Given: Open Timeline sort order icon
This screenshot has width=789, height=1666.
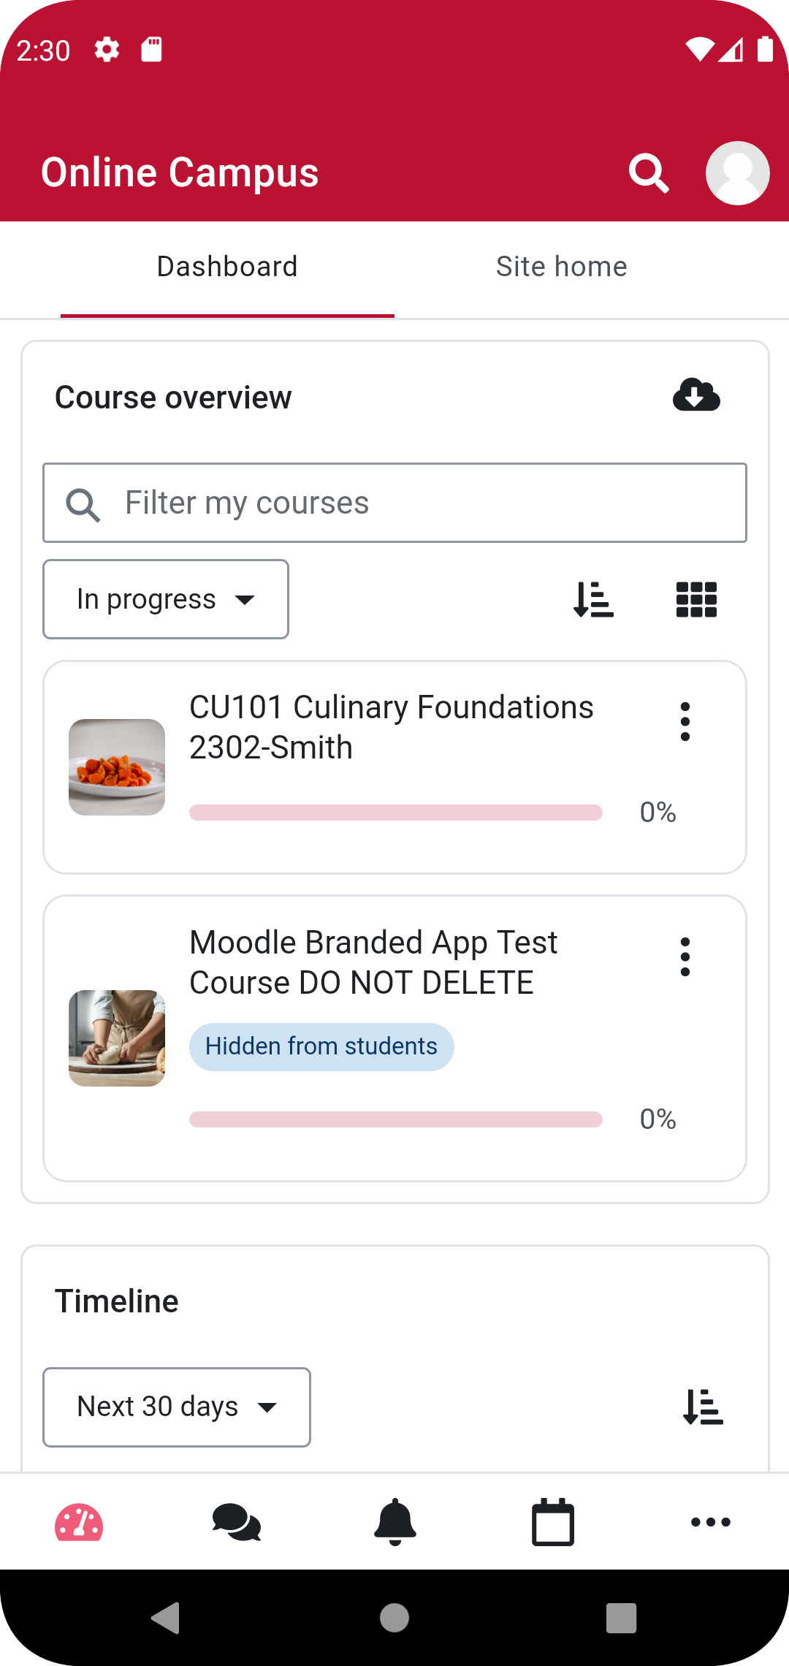Looking at the screenshot, I should (703, 1407).
